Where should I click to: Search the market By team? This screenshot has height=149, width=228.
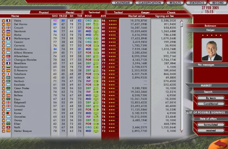(x=206, y=98)
